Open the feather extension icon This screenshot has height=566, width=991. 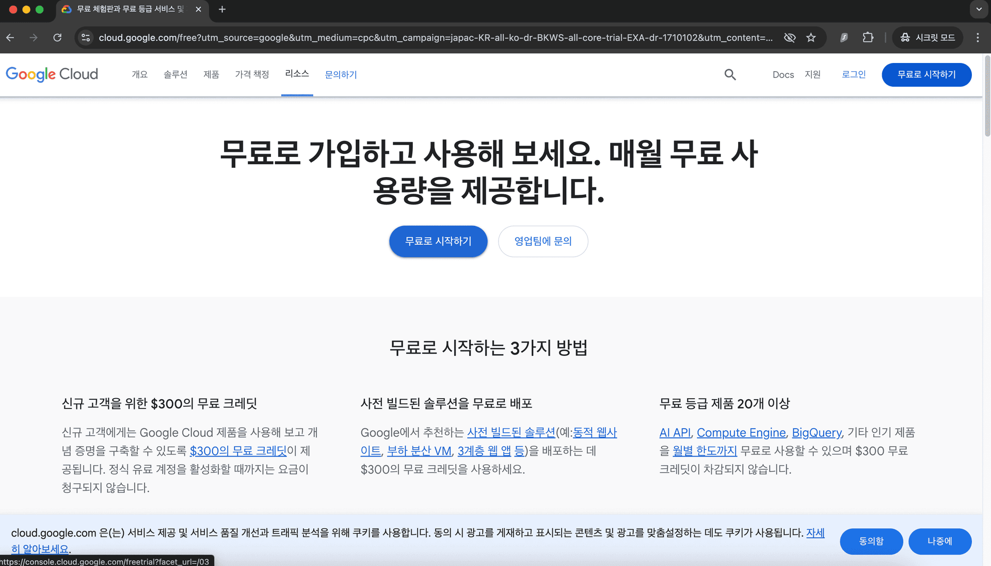point(844,38)
